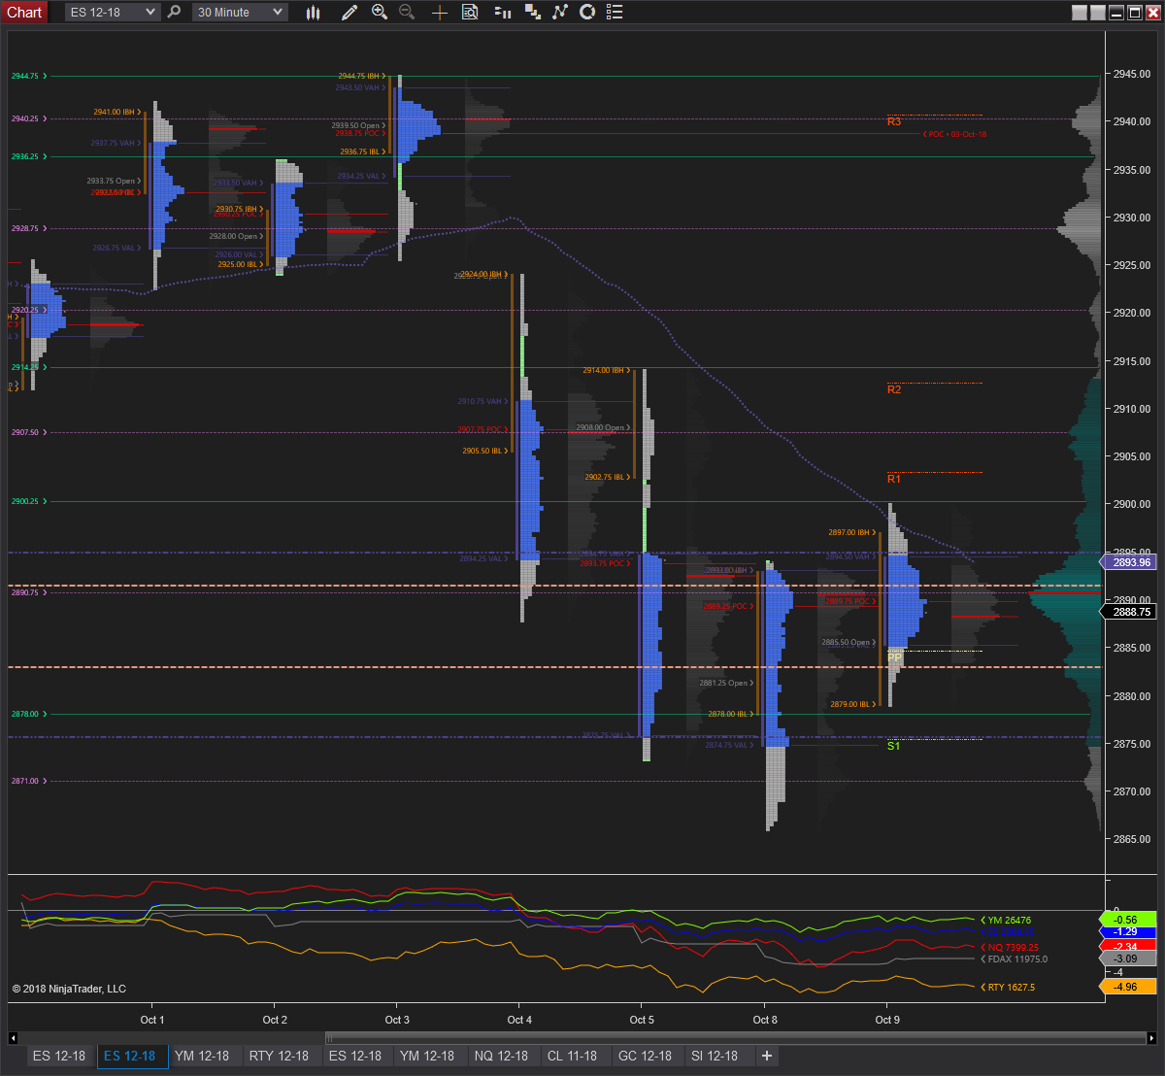Click the PP pivot label
The height and width of the screenshot is (1076, 1165).
(894, 658)
